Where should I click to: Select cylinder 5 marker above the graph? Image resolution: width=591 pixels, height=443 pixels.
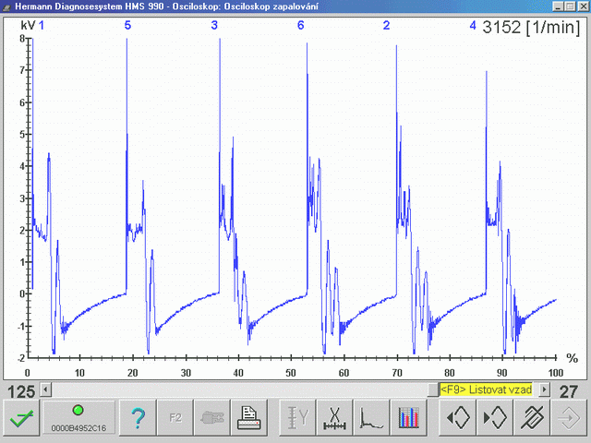(127, 25)
